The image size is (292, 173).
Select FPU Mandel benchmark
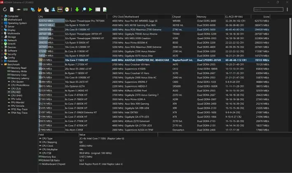click(x=18, y=103)
